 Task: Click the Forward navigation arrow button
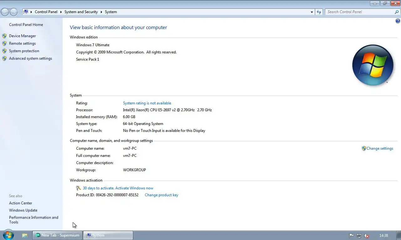(13, 12)
